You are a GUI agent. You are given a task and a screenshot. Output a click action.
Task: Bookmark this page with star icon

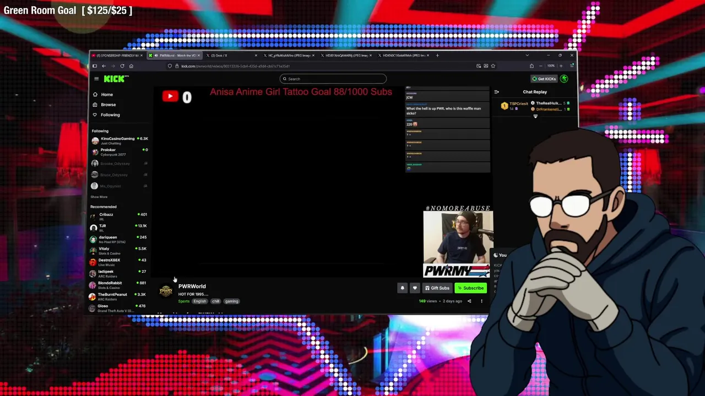(493, 66)
